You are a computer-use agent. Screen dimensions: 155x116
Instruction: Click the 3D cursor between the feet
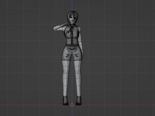pyautogui.click(x=72, y=105)
